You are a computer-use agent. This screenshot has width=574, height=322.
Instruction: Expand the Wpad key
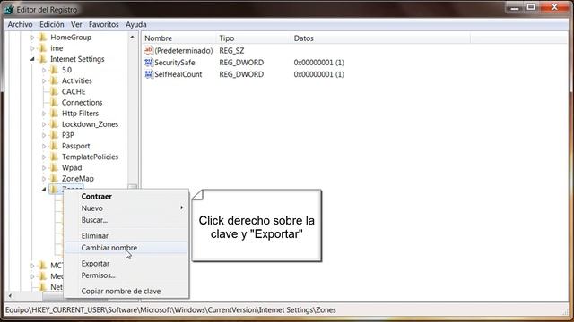coord(44,168)
